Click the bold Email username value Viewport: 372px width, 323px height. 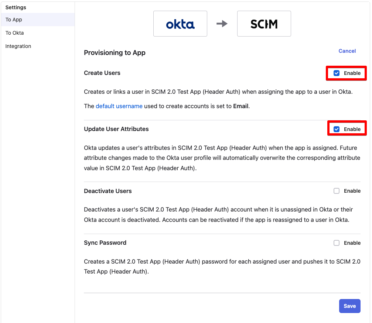[241, 106]
